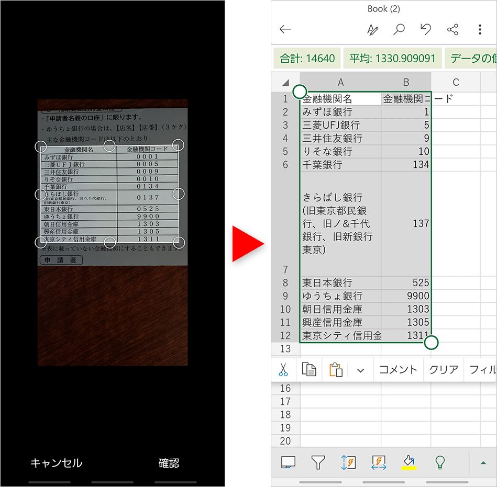Grab the top-left selection handle at 金融機関名
Image resolution: width=497 pixels, height=487 pixels.
[x=300, y=92]
